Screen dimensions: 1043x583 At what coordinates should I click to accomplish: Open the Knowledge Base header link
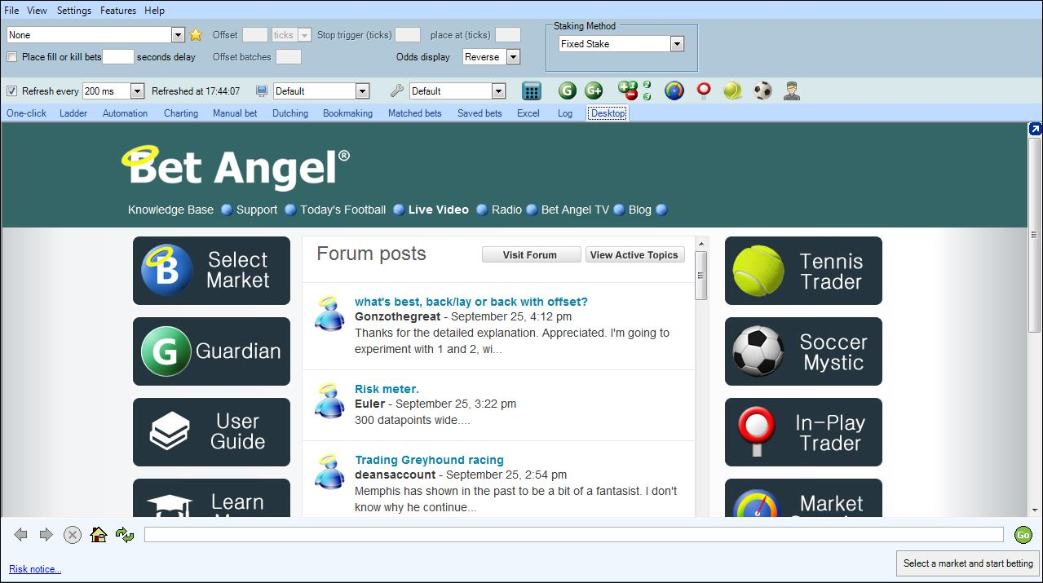pos(170,210)
